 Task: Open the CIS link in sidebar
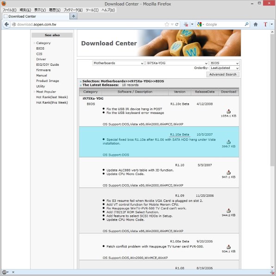pos(39,54)
